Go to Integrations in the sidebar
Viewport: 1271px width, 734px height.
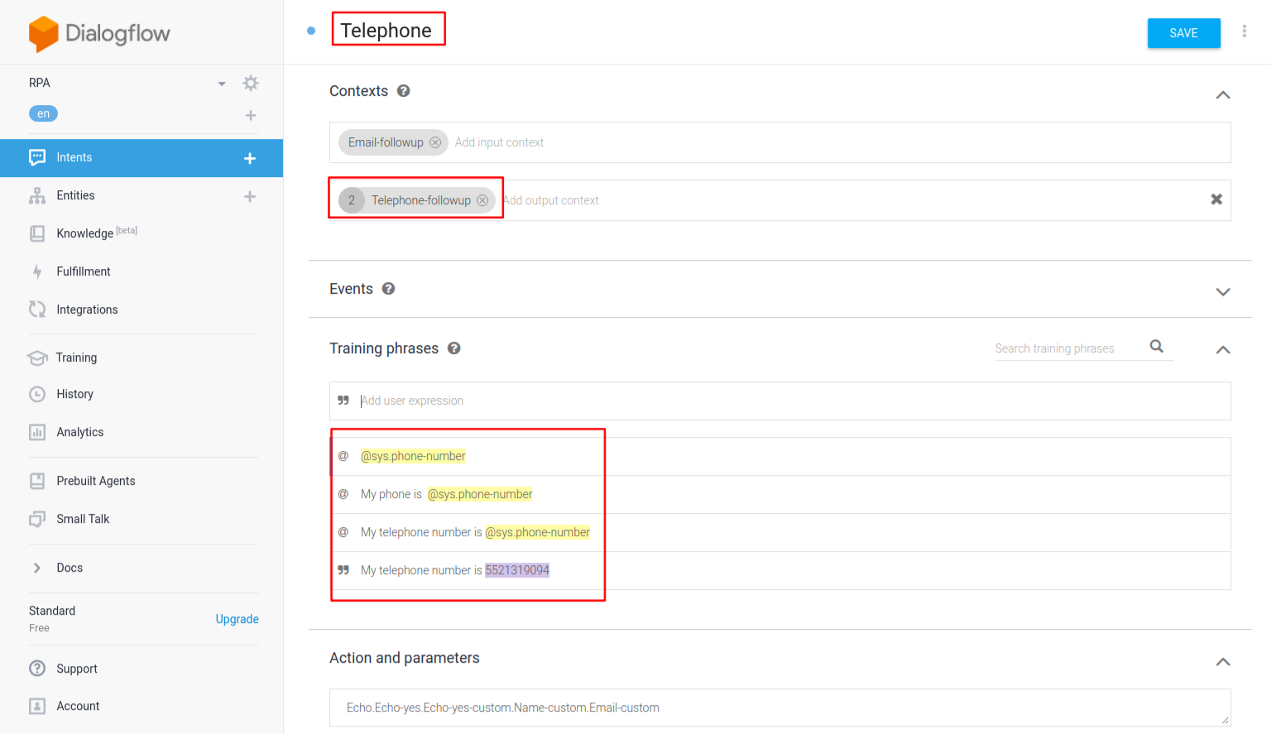87,309
